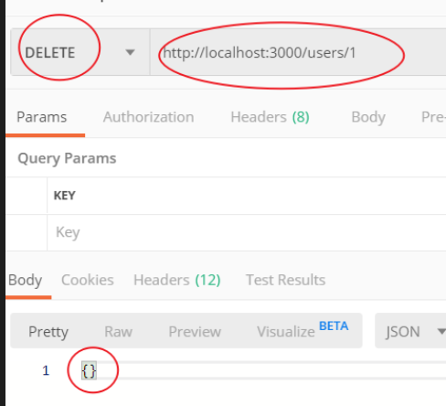
Task: Click the Key placeholder input in Query Params
Action: (247, 232)
